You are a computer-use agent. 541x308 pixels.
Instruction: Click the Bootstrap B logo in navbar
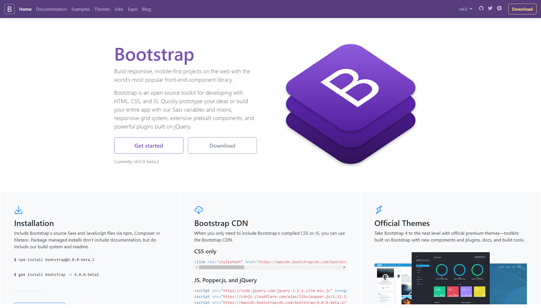click(x=9, y=9)
